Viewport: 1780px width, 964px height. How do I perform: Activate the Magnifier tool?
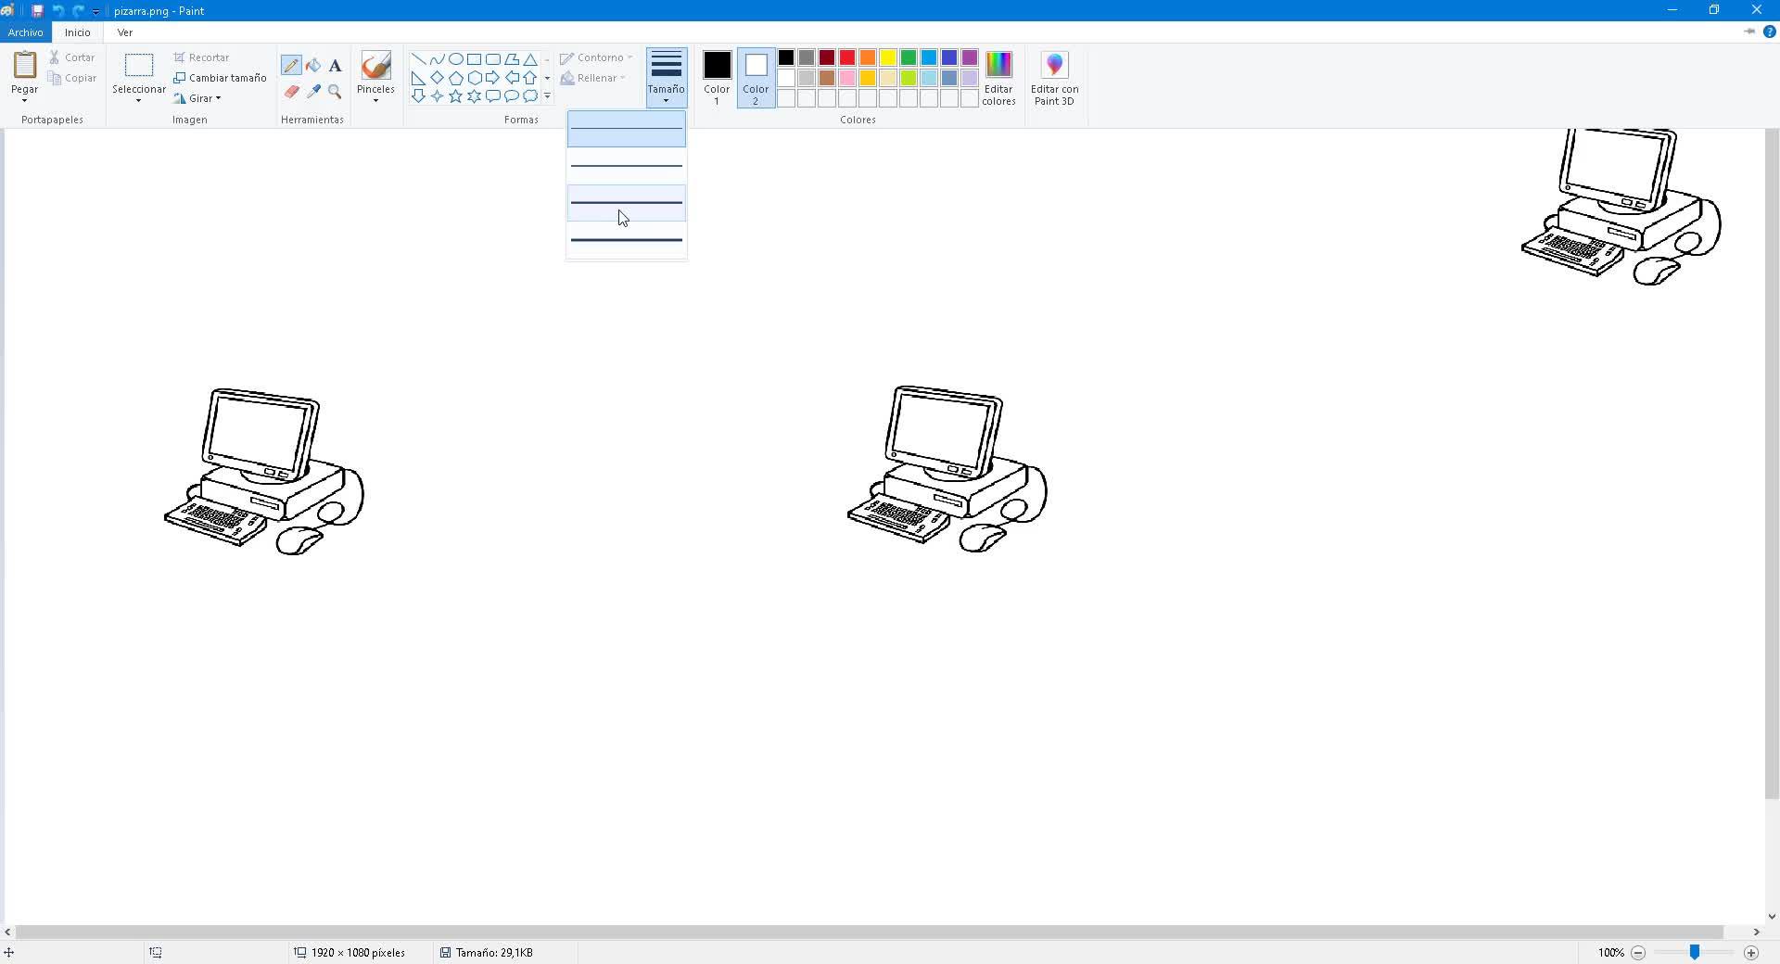tap(335, 92)
